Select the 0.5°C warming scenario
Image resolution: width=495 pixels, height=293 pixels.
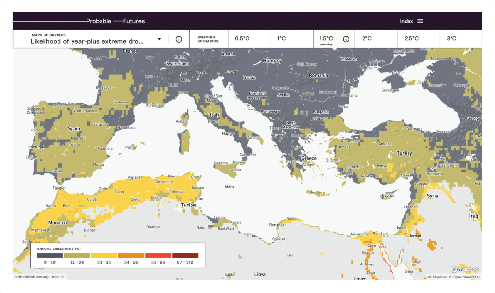point(249,39)
